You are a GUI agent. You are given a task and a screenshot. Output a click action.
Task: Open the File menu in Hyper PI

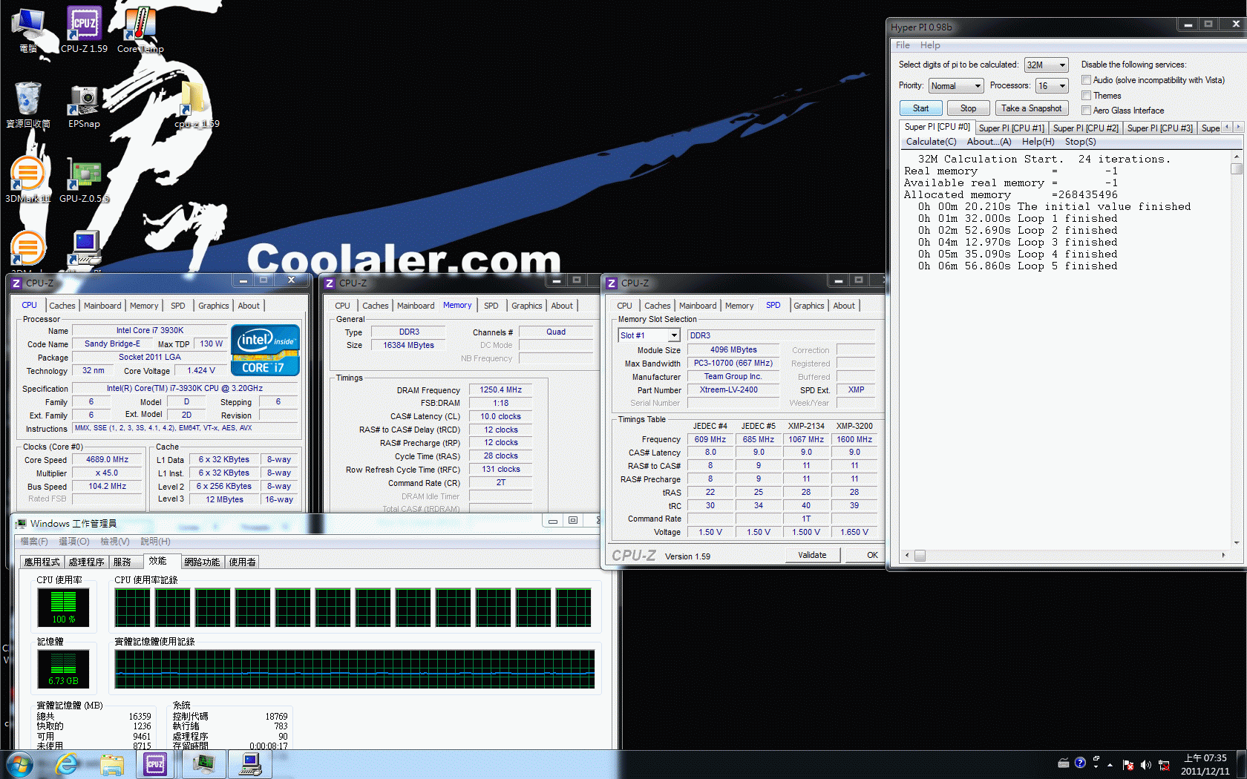click(x=903, y=45)
